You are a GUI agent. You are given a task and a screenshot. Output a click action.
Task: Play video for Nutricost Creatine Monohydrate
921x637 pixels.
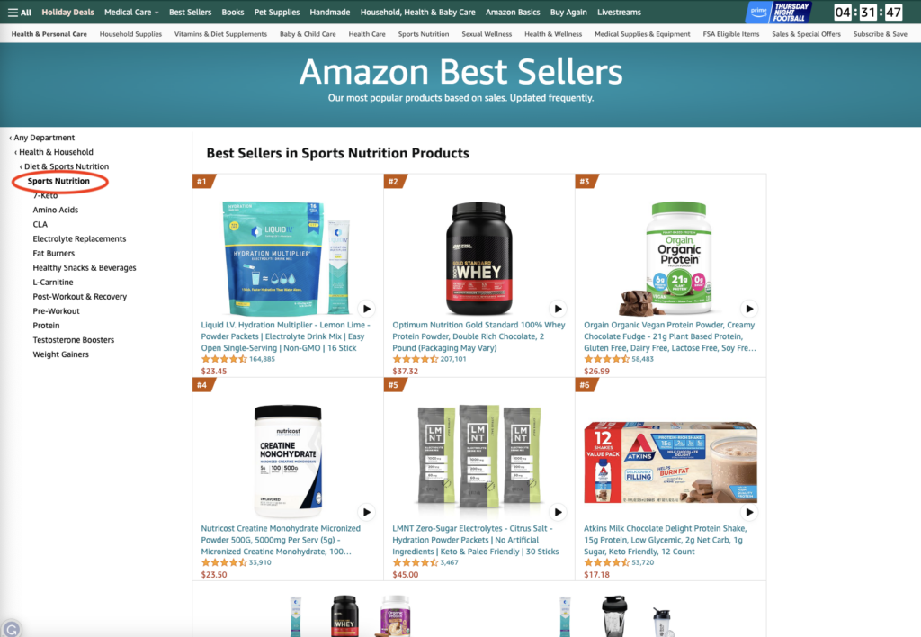click(x=367, y=513)
